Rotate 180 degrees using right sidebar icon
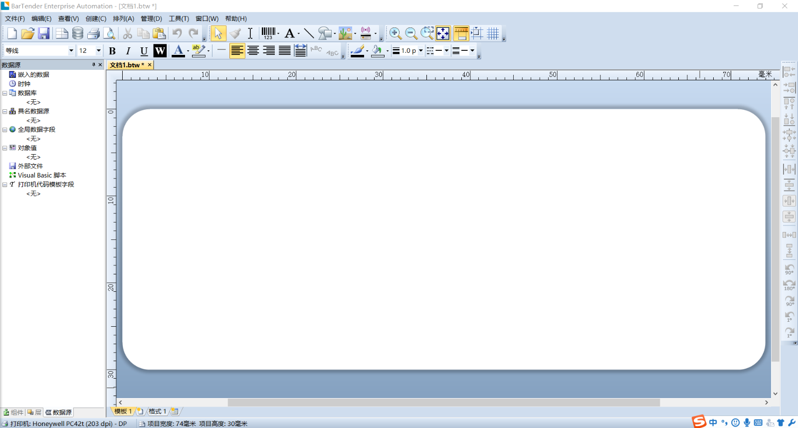 point(789,285)
